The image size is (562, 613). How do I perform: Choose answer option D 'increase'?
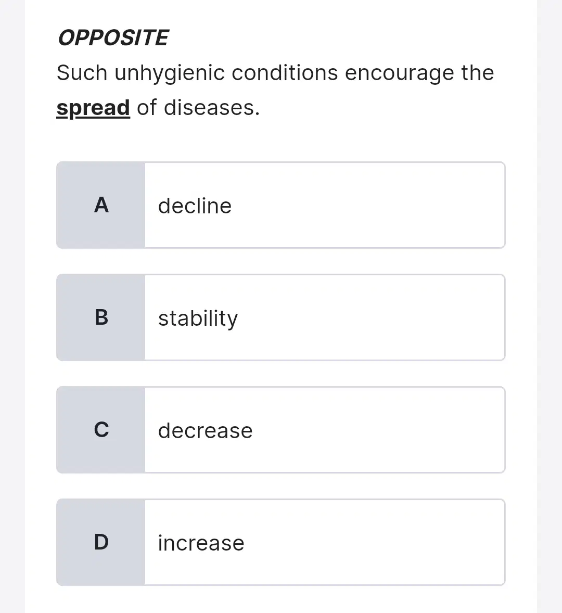coord(280,542)
